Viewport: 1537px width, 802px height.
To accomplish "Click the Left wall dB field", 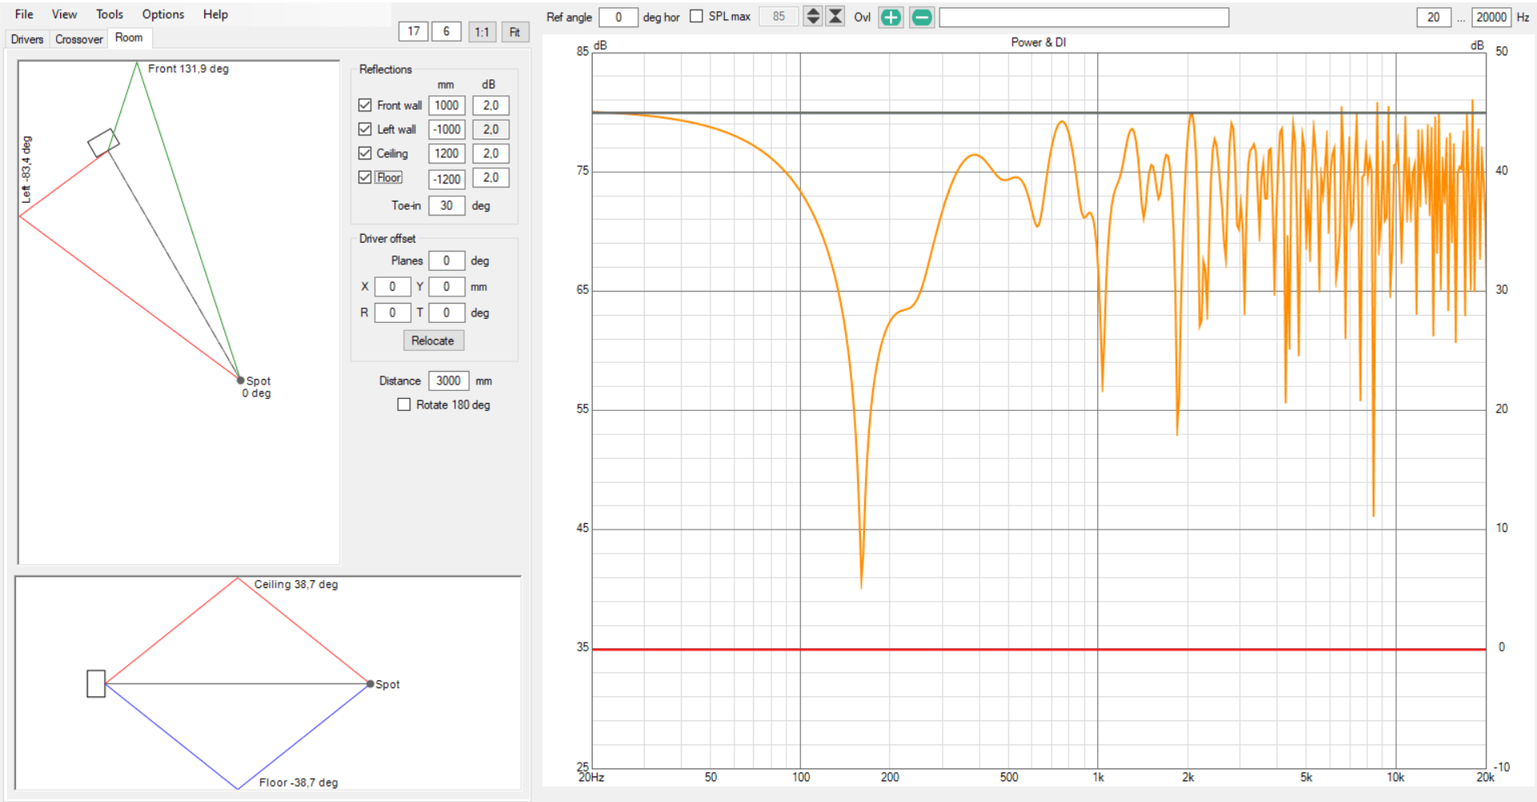I will (x=491, y=129).
